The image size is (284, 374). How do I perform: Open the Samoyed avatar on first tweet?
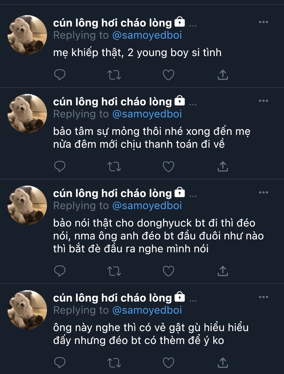[27, 35]
